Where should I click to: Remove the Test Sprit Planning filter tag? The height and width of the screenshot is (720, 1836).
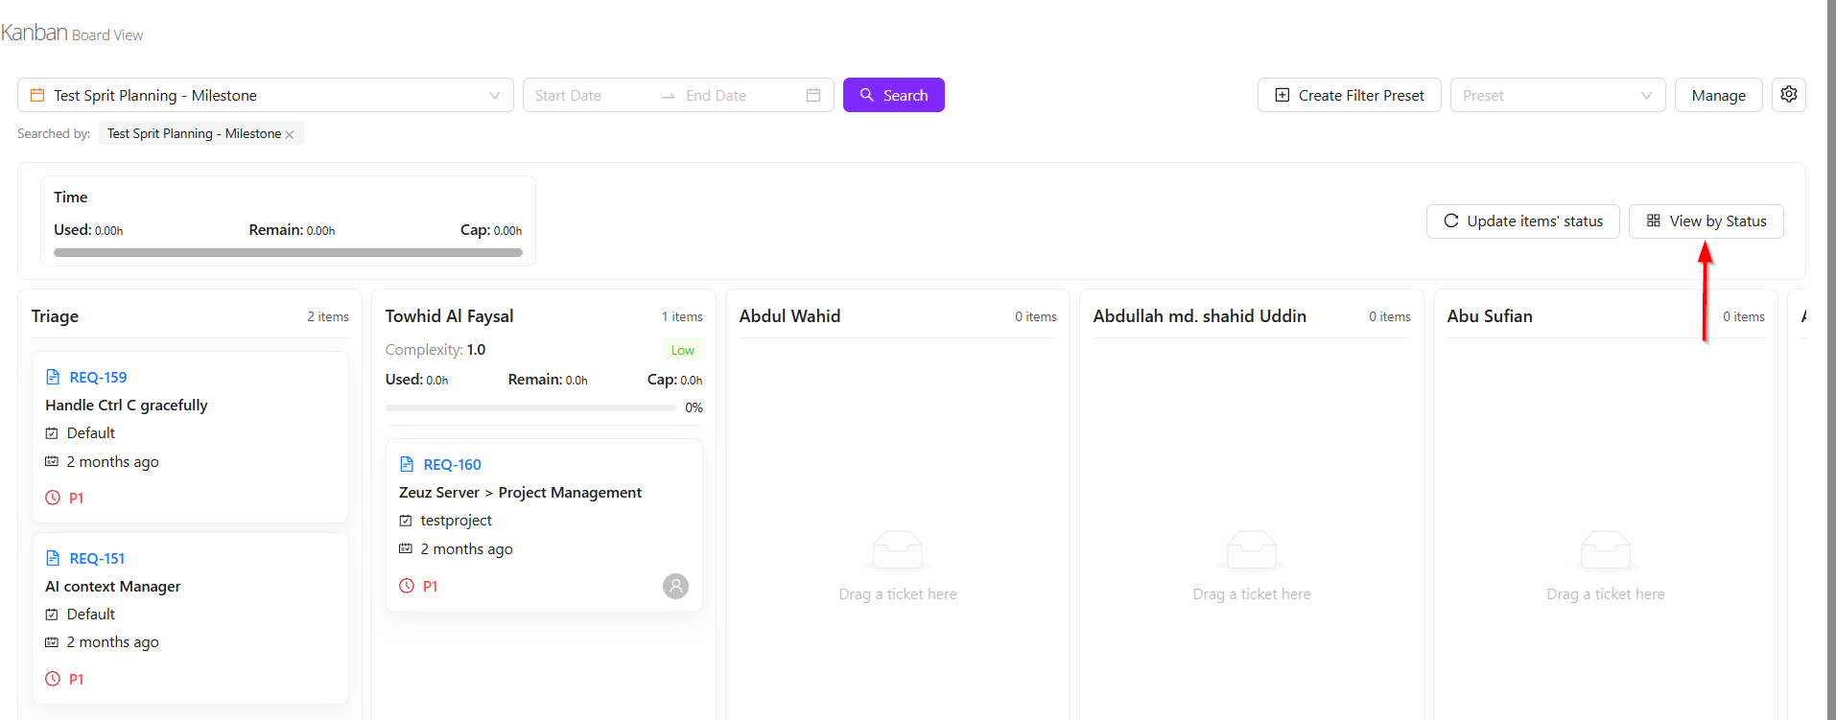click(x=290, y=134)
